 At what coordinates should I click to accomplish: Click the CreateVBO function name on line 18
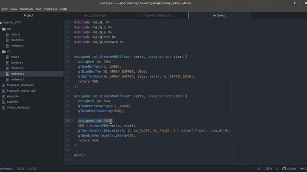pyautogui.click(x=109, y=57)
